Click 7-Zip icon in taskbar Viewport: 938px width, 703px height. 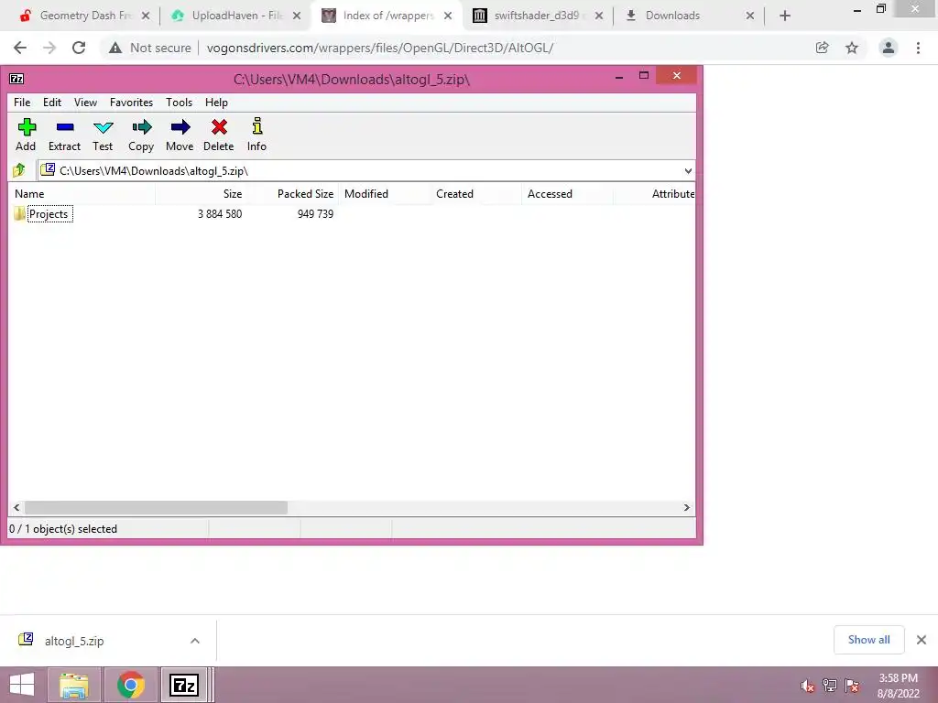click(183, 685)
